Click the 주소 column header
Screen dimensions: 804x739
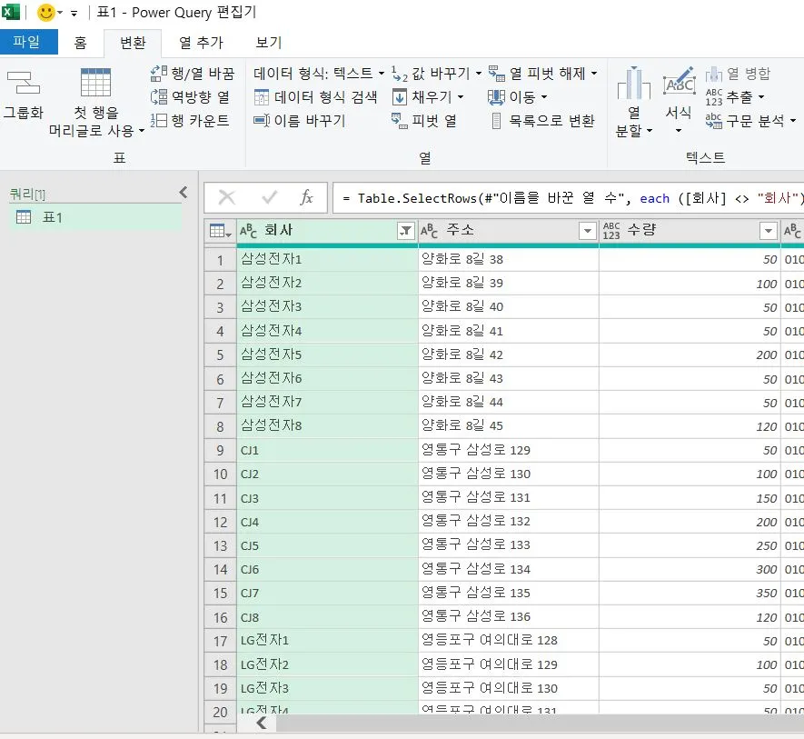tap(508, 231)
